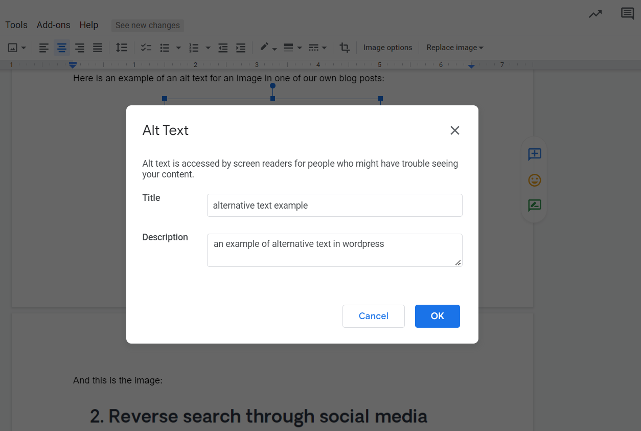Confirm alt text with OK

tap(438, 316)
